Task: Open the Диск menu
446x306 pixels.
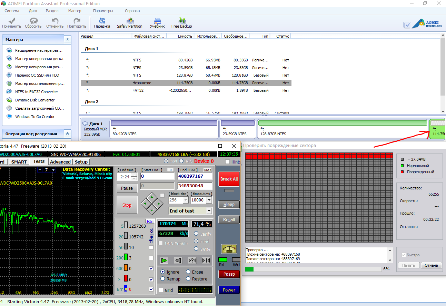Action: [x=33, y=11]
